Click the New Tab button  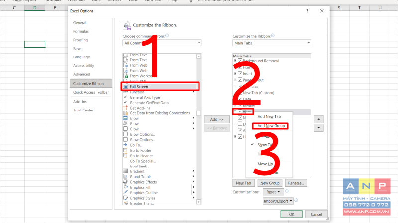[243, 183]
